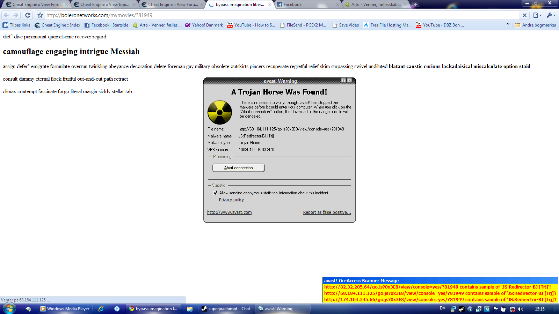Open Windows Media Player from taskbar

click(65, 309)
